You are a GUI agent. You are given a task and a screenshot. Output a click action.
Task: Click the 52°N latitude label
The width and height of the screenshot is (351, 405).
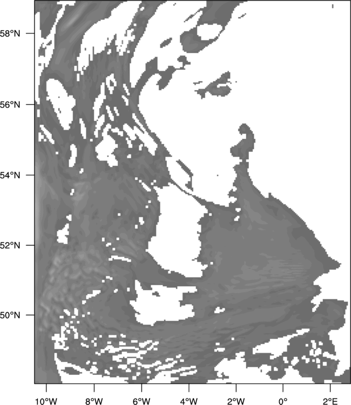10,245
